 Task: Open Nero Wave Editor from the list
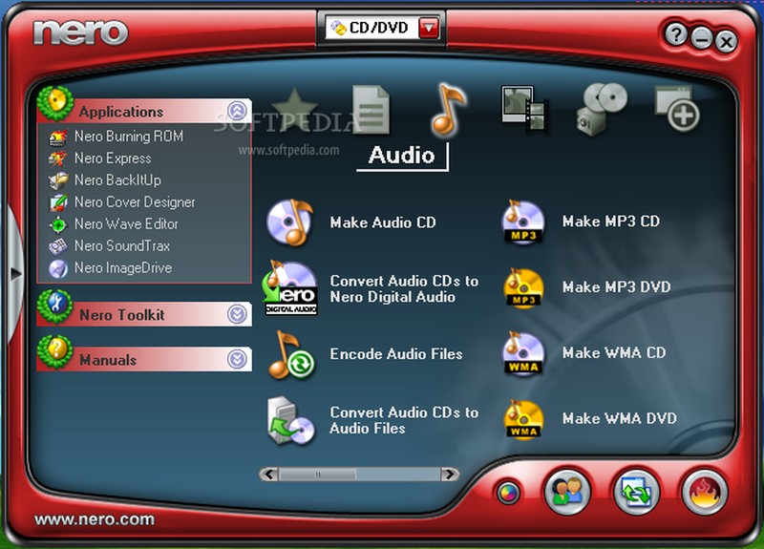click(x=126, y=224)
